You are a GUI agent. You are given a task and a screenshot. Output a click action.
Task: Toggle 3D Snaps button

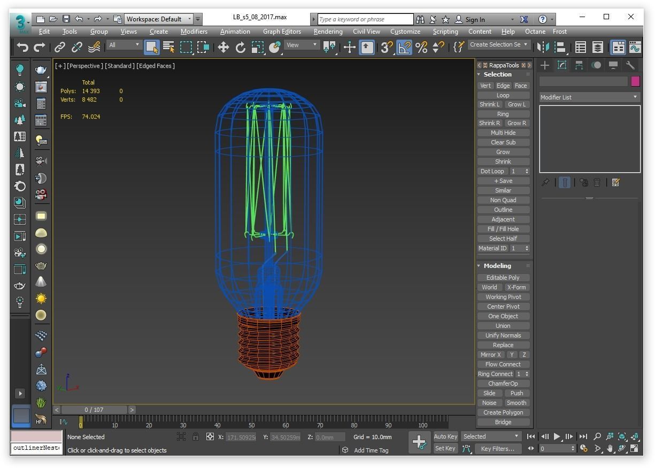pyautogui.click(x=387, y=47)
